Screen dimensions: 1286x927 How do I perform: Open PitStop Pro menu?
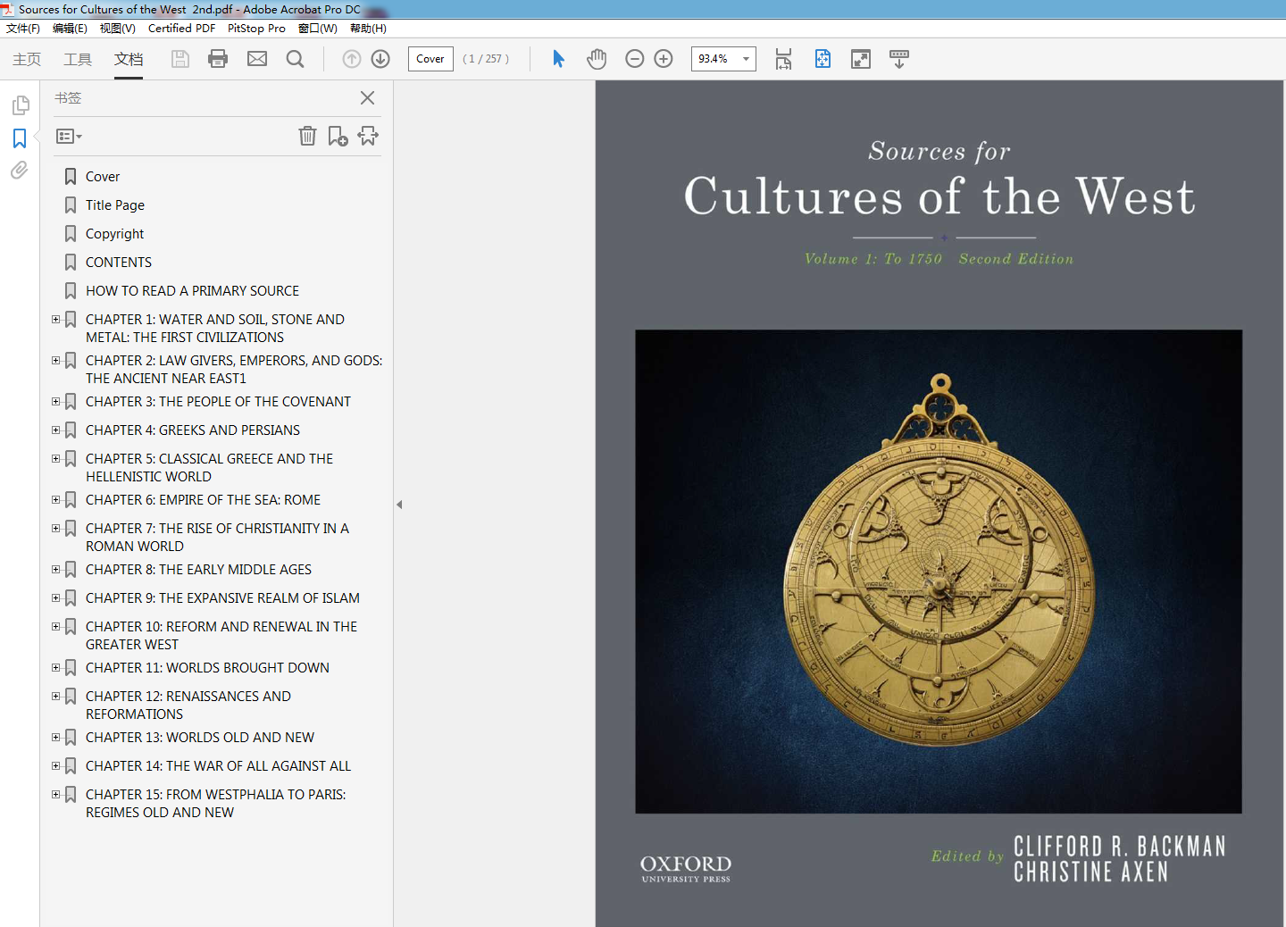pyautogui.click(x=256, y=29)
